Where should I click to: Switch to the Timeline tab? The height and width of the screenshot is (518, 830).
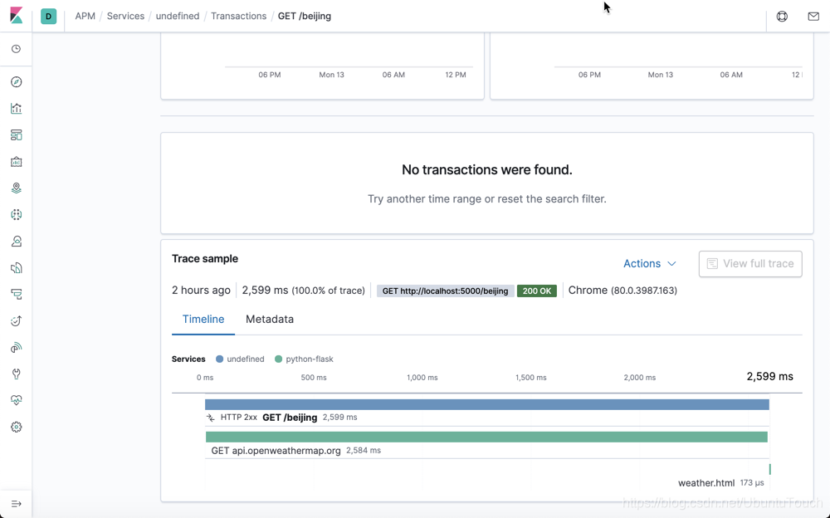(203, 320)
